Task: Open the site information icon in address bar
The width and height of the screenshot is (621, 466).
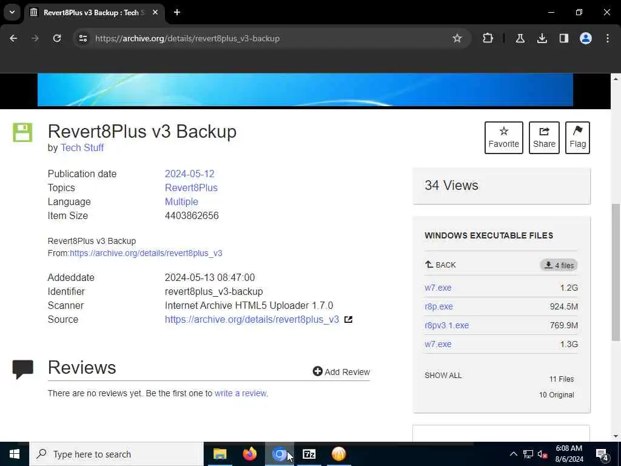Action: [83, 38]
